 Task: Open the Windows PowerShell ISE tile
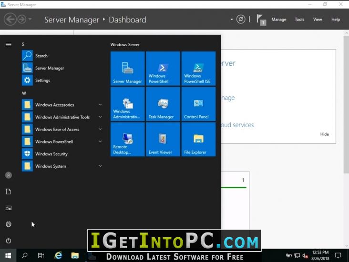click(x=198, y=69)
